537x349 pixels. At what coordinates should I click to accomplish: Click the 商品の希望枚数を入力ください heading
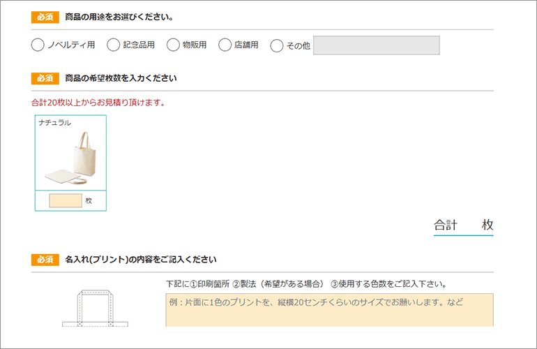pyautogui.click(x=121, y=78)
